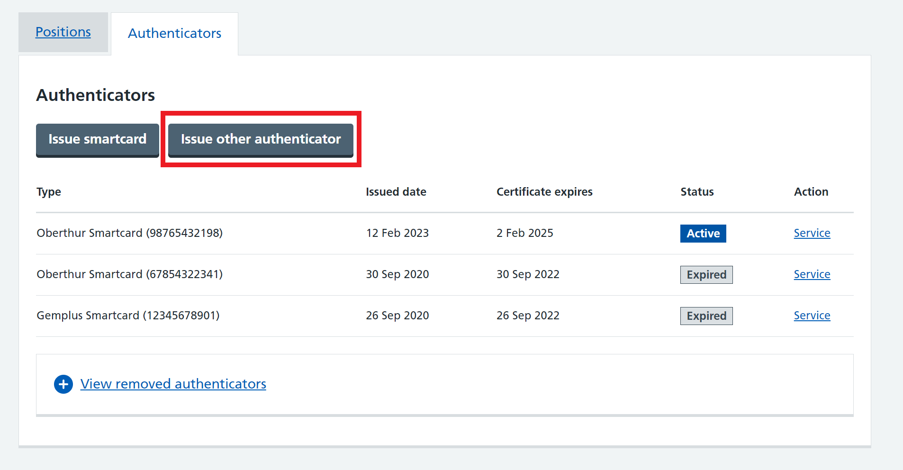Click the blue plus icon beside View removed authenticators
This screenshot has height=470, width=903.
[63, 384]
